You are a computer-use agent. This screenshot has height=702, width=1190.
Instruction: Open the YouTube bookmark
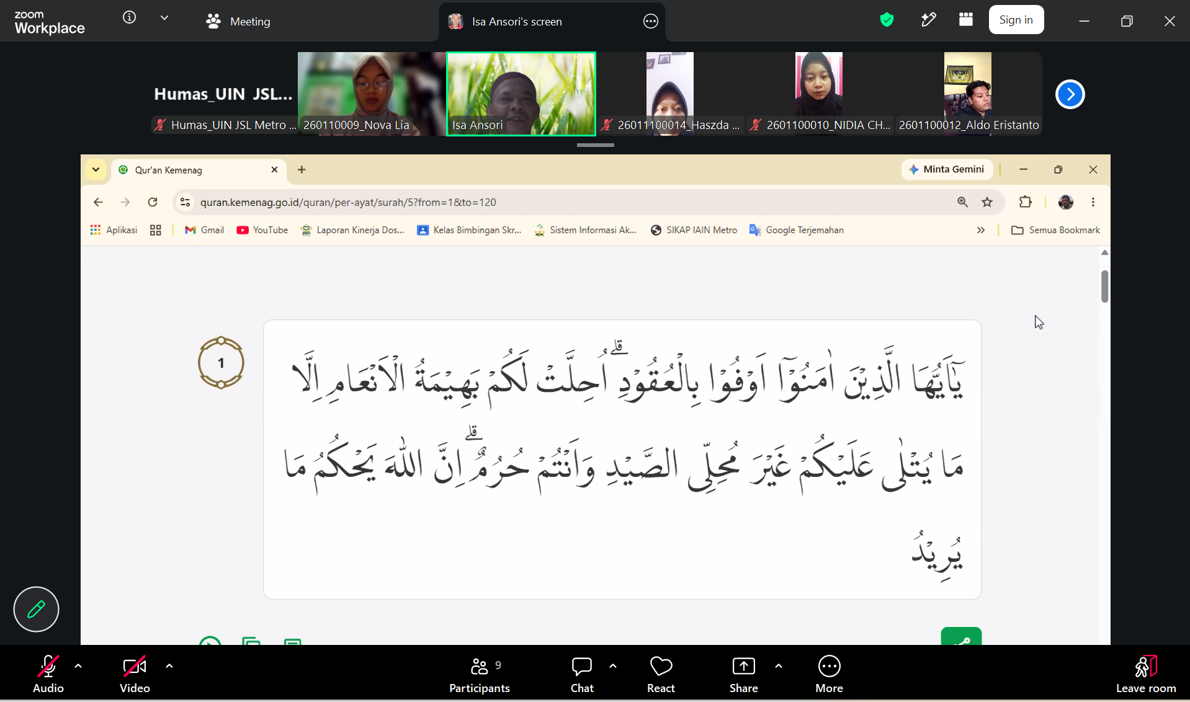tap(262, 230)
